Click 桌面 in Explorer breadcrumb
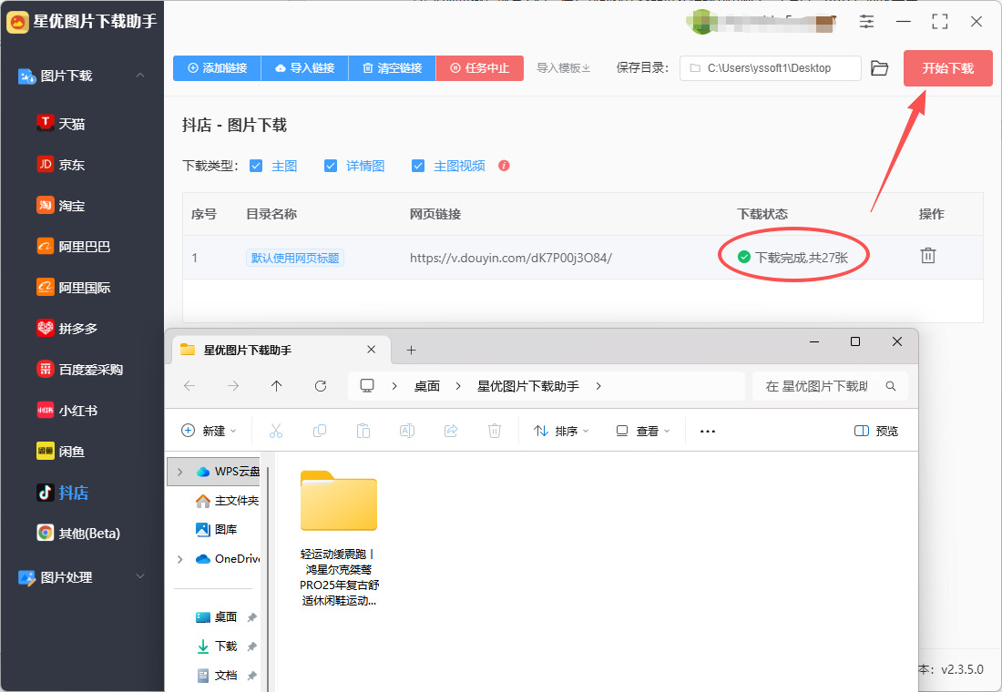 point(427,386)
